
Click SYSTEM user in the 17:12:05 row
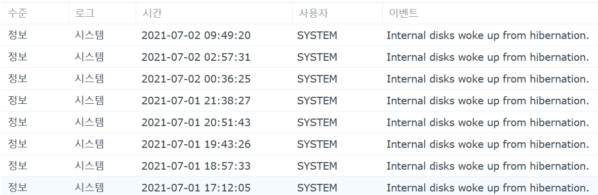pyautogui.click(x=317, y=188)
